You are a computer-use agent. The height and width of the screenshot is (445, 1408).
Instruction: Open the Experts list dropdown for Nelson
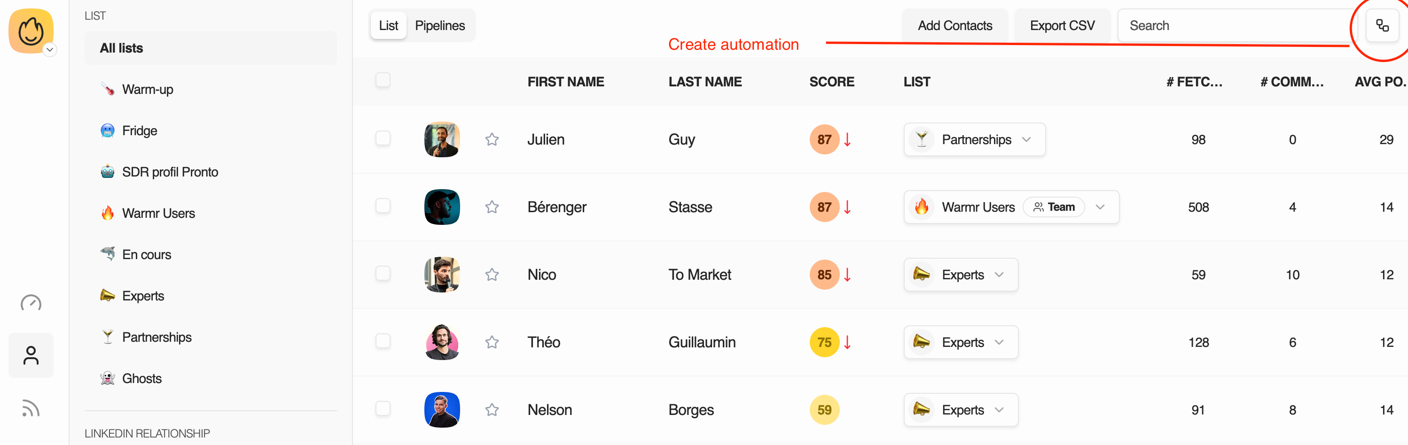click(x=961, y=410)
